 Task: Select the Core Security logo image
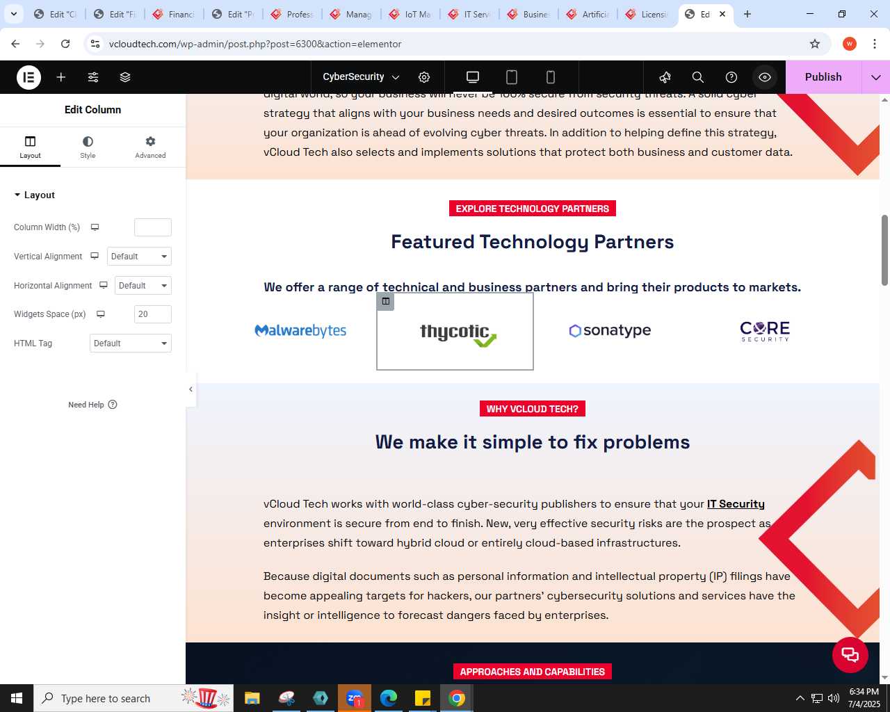pyautogui.click(x=765, y=331)
